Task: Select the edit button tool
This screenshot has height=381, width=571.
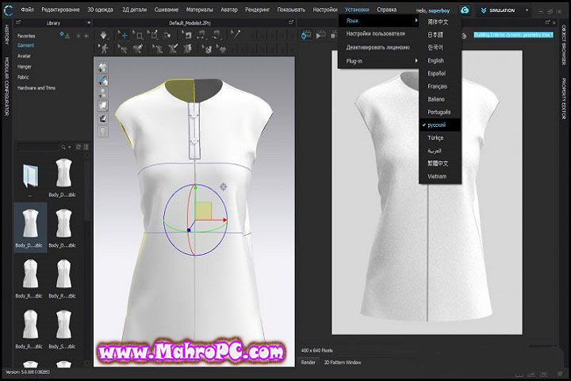Action: 207,48
